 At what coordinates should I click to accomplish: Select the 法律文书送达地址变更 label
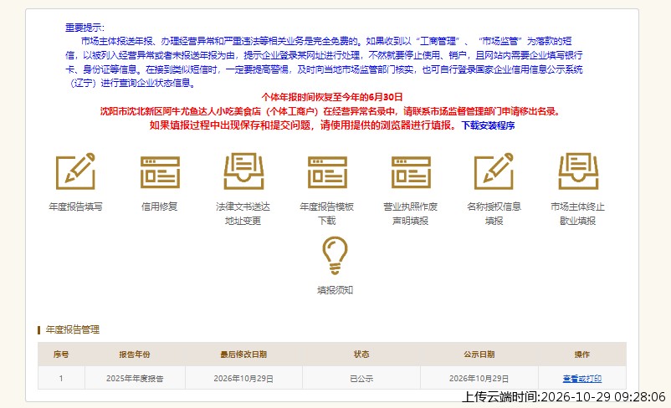[243, 213]
